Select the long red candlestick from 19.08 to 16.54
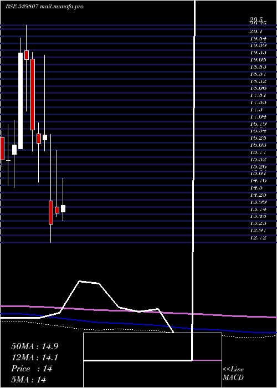 [x=33, y=94]
